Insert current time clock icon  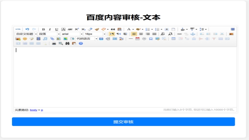tap(144, 39)
